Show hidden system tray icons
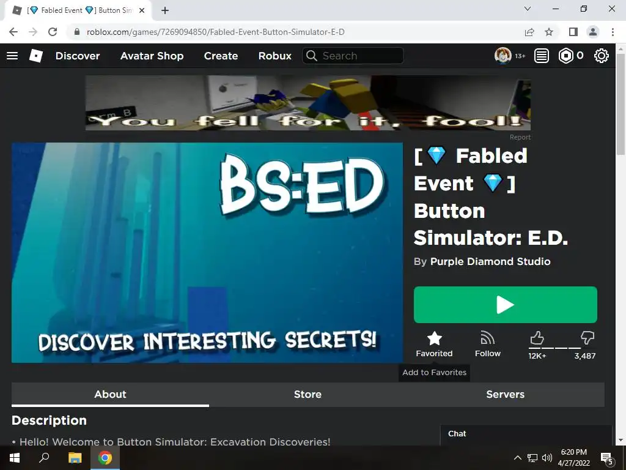This screenshot has height=470, width=626. pos(517,458)
